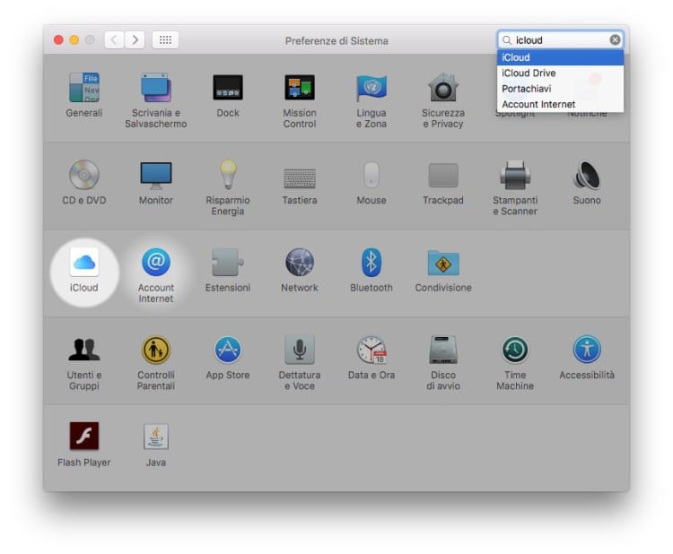This screenshot has height=554, width=673.
Task: Select Portachiavi search suggestion
Action: (560, 89)
